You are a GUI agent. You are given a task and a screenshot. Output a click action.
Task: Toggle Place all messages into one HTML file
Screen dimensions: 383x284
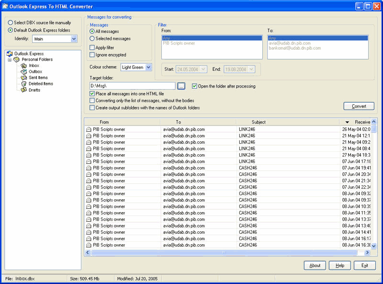92,93
